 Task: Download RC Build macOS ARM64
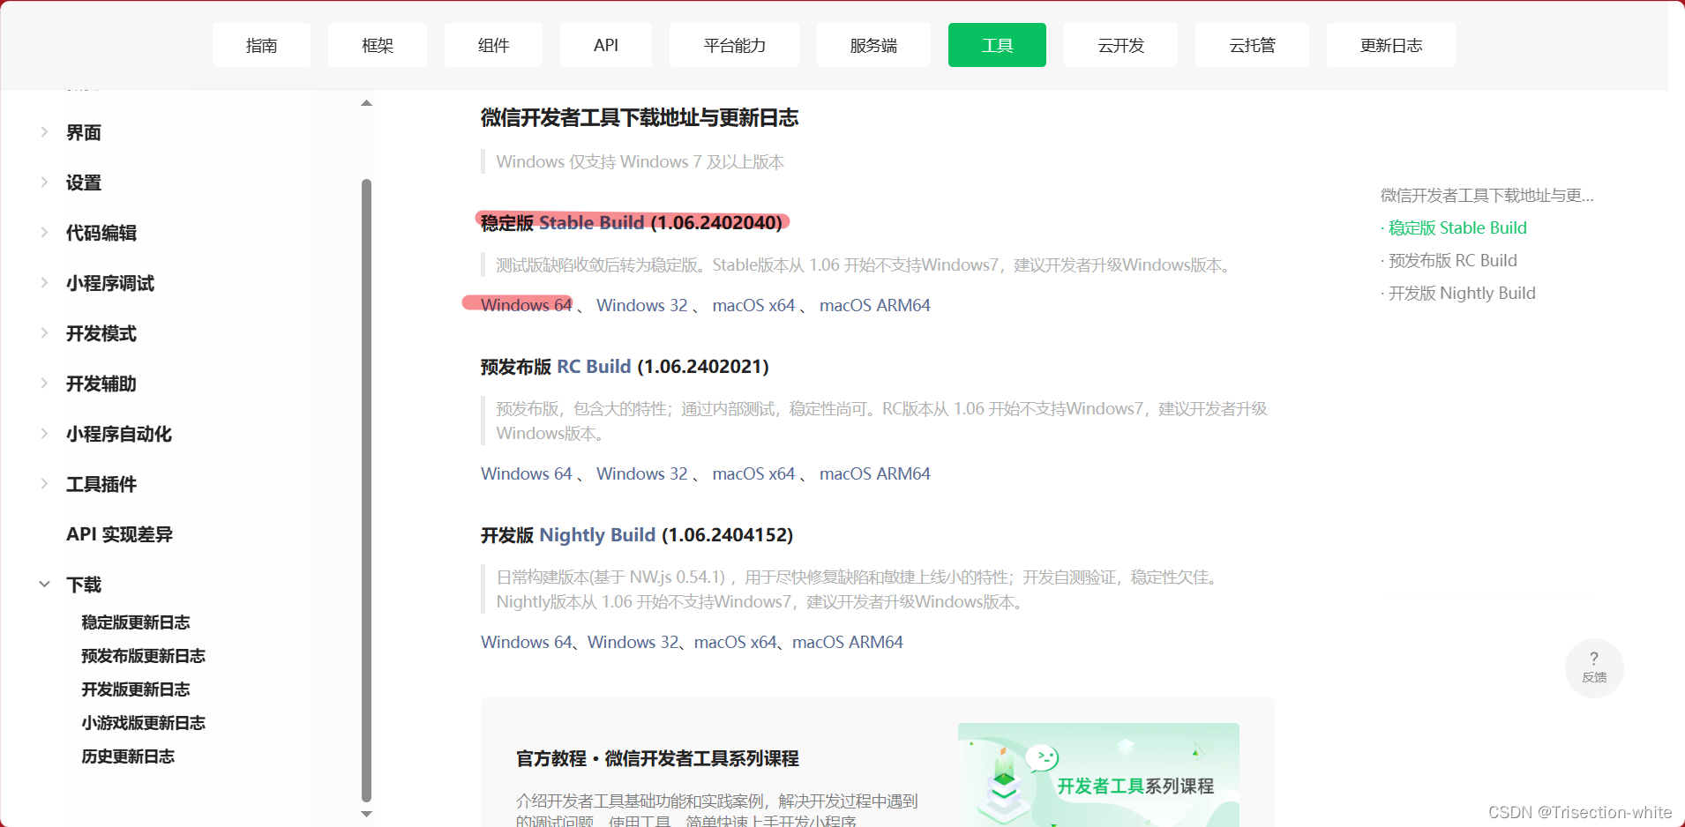coord(875,473)
